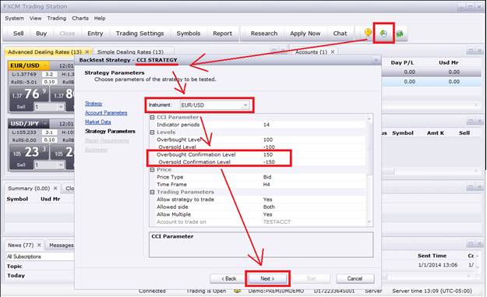Screen dimensions: 487x297
Task: Click the Entry toolbar button
Action: click(95, 34)
